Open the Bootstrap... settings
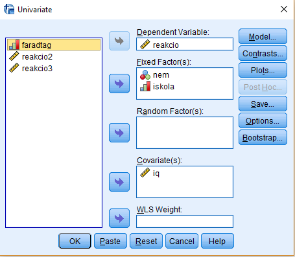 coord(263,137)
